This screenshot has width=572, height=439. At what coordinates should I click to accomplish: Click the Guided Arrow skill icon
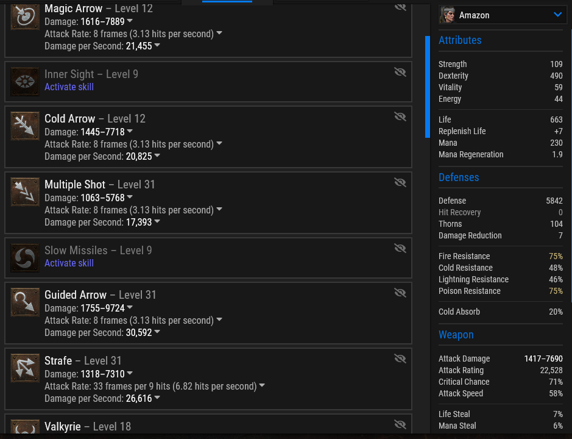25,302
